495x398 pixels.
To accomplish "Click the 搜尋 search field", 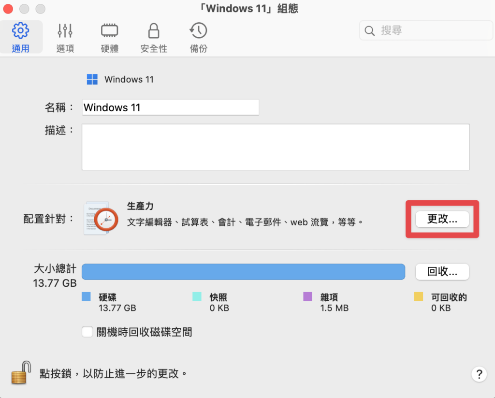I will (x=426, y=30).
